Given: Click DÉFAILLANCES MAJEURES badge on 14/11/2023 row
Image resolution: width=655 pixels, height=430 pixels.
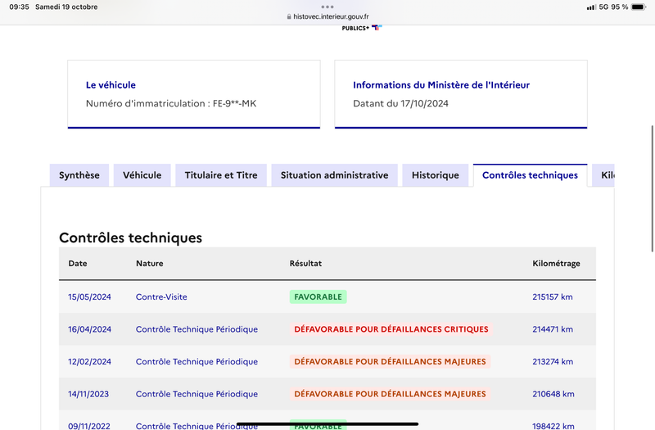Looking at the screenshot, I should pyautogui.click(x=391, y=394).
